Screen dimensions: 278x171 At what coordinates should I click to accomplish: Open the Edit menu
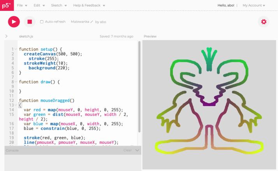point(39,5)
